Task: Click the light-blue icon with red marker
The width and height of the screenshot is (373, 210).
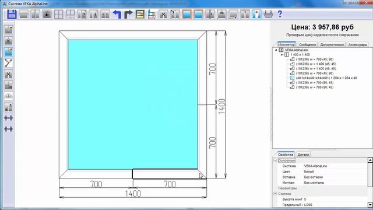Action: pyautogui.click(x=256, y=14)
